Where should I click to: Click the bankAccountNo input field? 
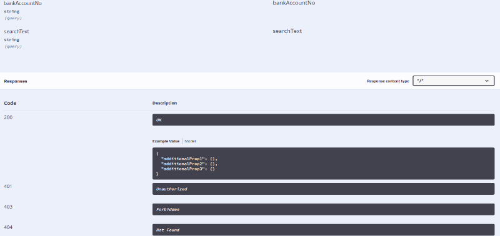point(294,3)
